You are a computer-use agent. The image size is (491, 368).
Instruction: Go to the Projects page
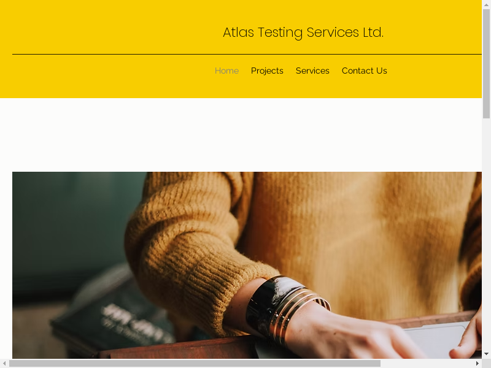click(x=267, y=71)
